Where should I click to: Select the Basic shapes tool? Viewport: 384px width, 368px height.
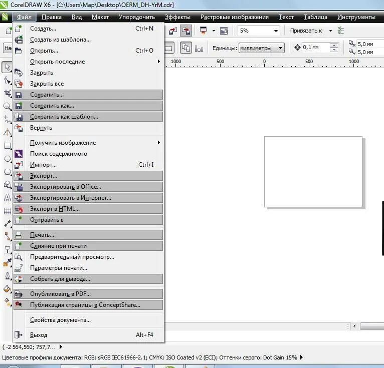click(7, 185)
